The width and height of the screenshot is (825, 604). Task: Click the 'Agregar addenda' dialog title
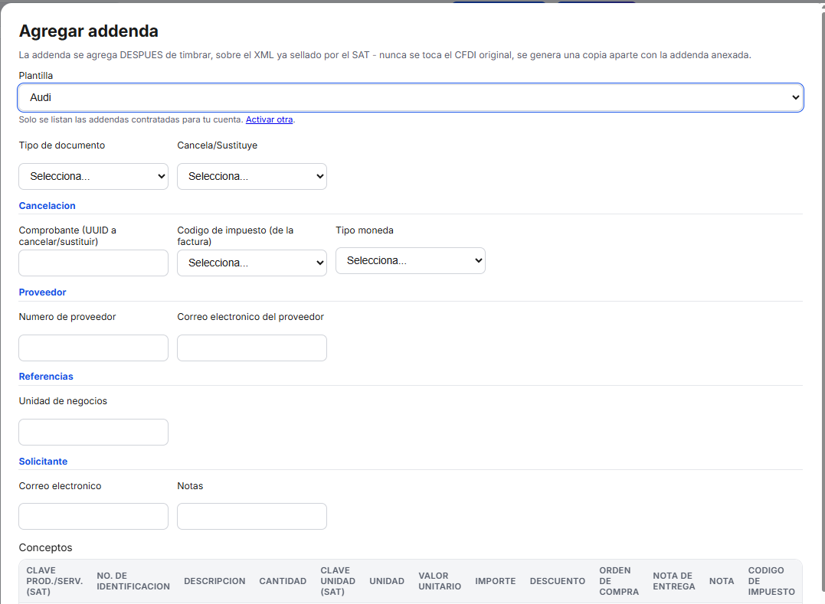tap(88, 31)
